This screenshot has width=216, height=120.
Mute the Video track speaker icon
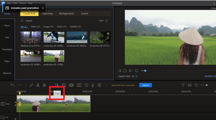tap(15, 102)
